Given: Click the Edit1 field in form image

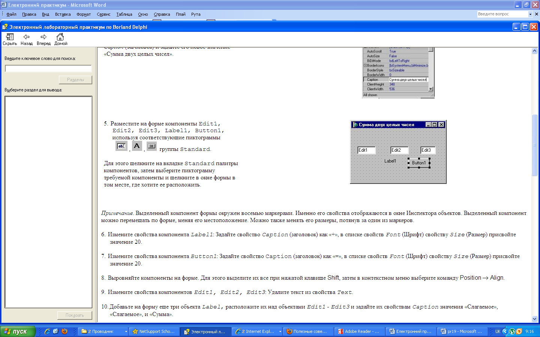Looking at the screenshot, I should [366, 150].
